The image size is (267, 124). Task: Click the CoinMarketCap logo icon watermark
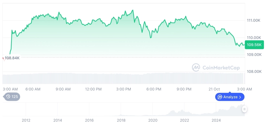[196, 67]
